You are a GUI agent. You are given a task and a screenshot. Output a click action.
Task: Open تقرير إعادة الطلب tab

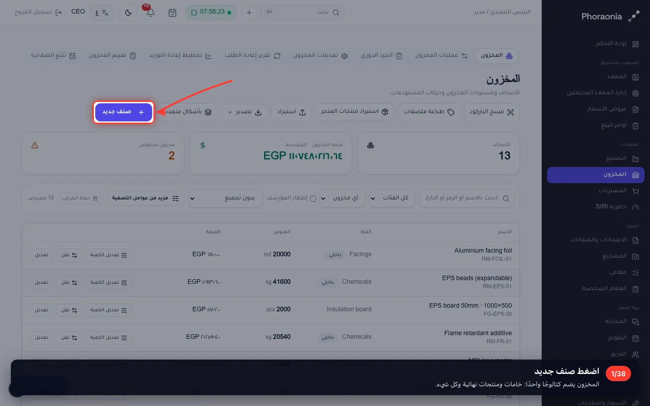tap(253, 55)
